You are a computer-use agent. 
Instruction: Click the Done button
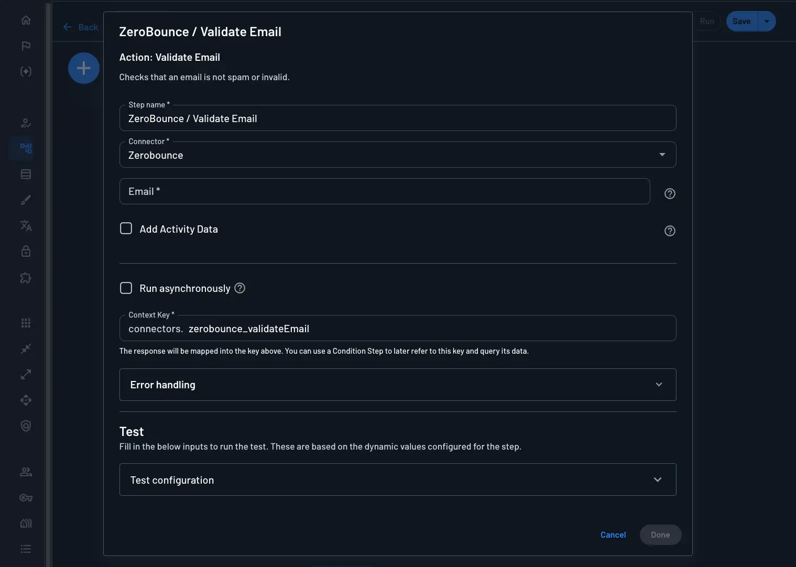pyautogui.click(x=660, y=535)
